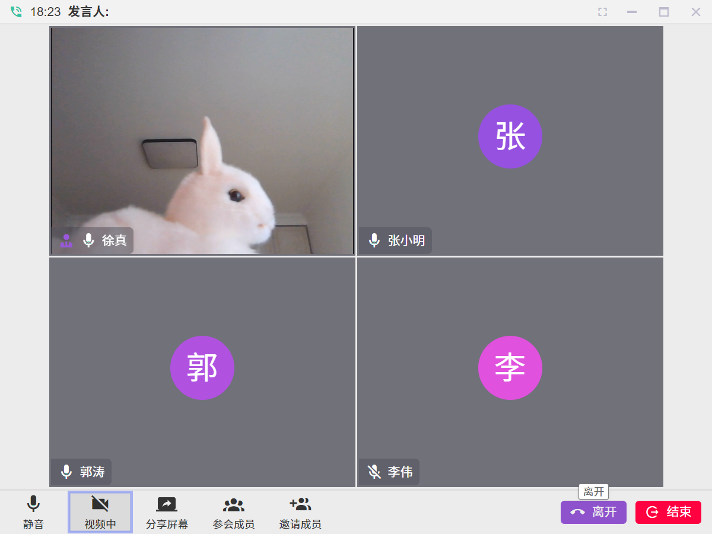Click the host icon beside 徐真
The height and width of the screenshot is (534, 712).
[x=66, y=240]
